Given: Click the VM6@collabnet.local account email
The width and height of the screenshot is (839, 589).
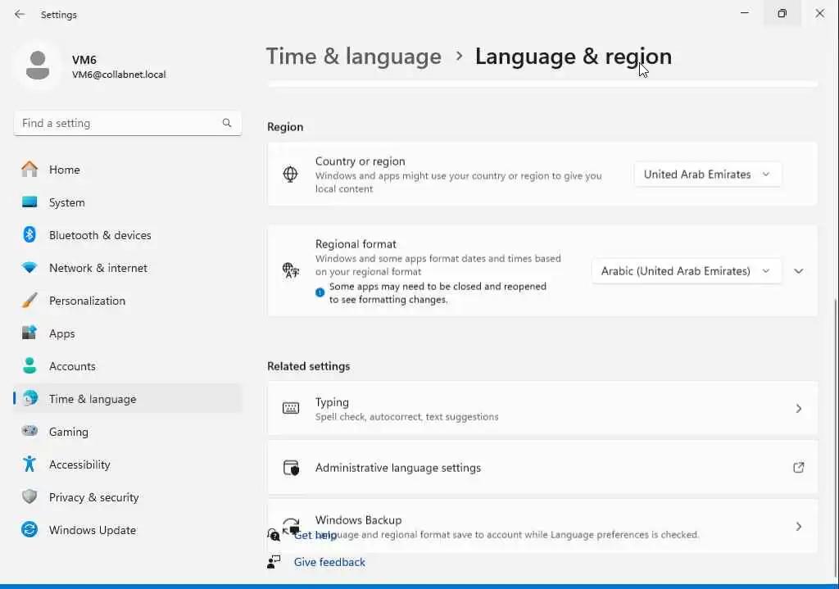Looking at the screenshot, I should pyautogui.click(x=119, y=75).
